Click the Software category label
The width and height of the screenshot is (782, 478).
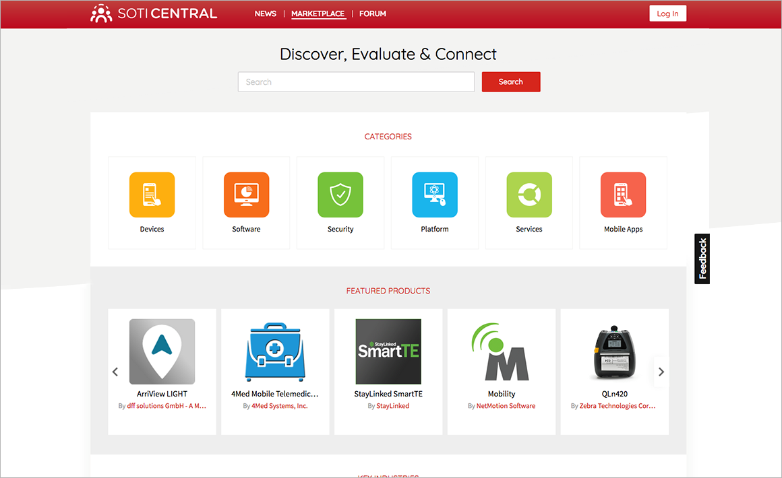point(246,229)
